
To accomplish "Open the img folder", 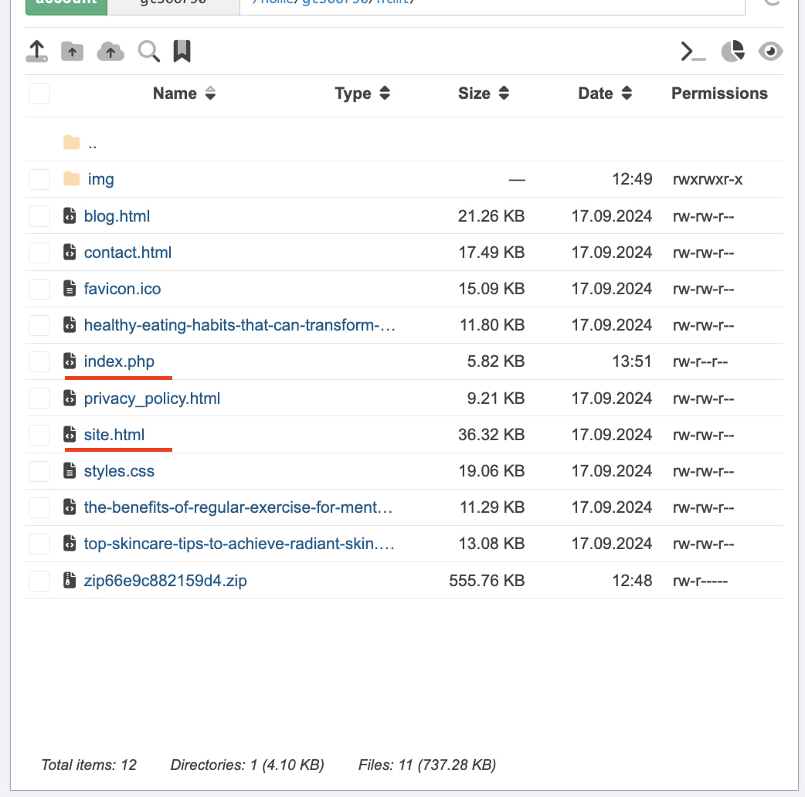I will [100, 179].
